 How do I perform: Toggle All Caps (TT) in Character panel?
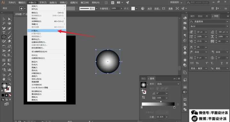click(x=192, y=63)
